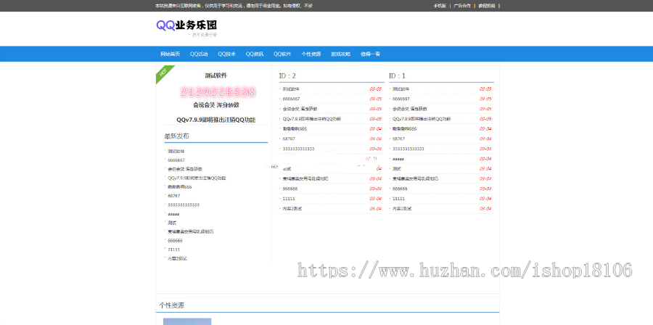Go to QQ活动 in the blue navbar
This screenshot has width=653, height=325.
tap(199, 54)
